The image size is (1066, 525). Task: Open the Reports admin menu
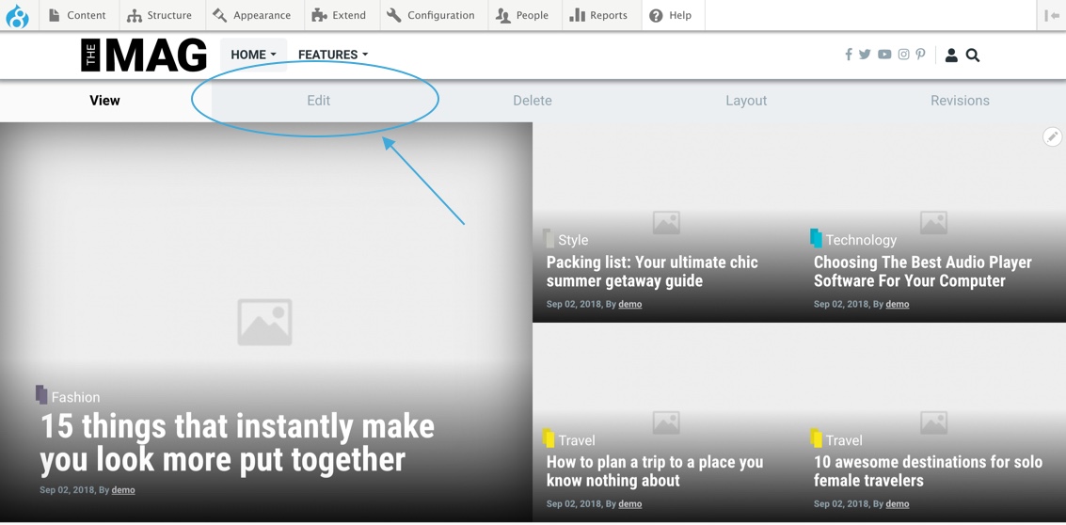[x=599, y=15]
